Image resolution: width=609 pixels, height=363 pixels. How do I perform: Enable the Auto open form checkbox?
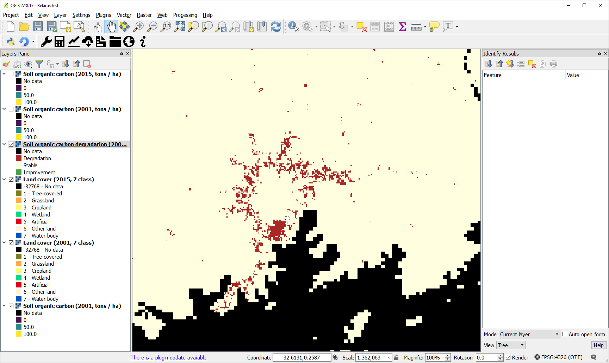point(565,334)
